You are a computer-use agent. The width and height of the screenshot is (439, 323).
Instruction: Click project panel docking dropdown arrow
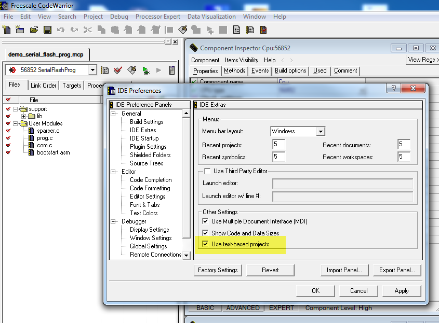point(168,41)
